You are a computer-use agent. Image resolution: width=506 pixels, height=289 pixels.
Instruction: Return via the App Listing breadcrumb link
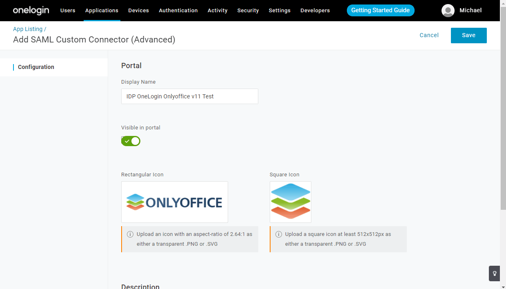pyautogui.click(x=27, y=29)
